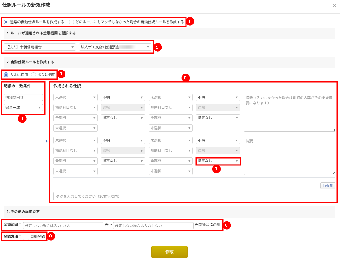Click the resize handle of the first 摘要 textarea

[334, 130]
